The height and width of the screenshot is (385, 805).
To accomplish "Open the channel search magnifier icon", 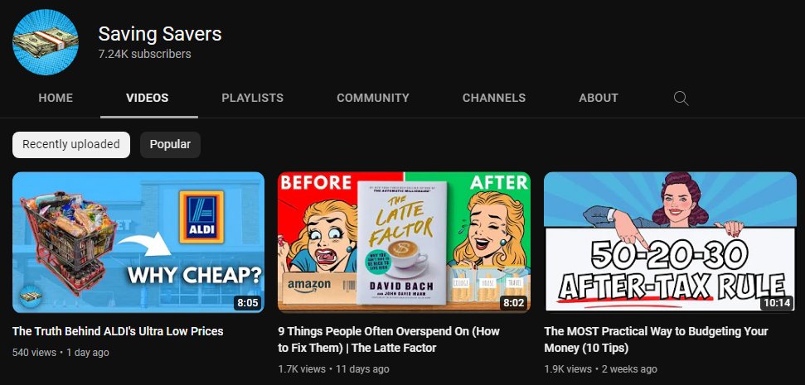I will (x=681, y=99).
